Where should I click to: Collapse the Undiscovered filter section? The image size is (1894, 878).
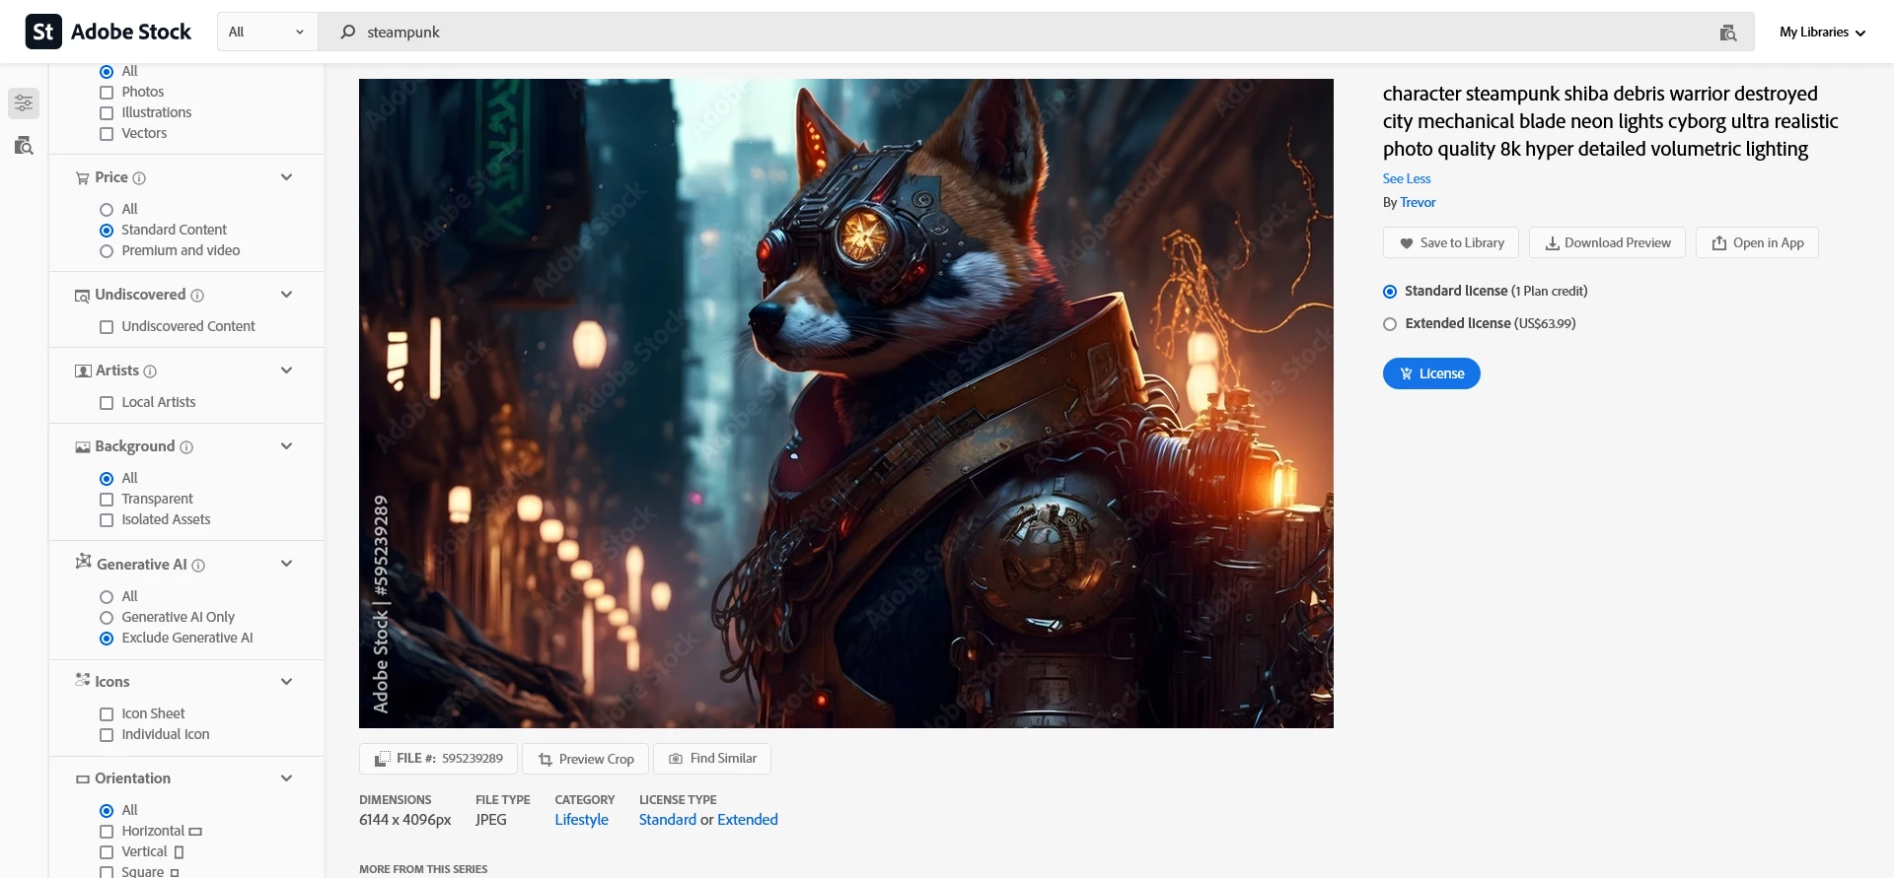click(286, 295)
